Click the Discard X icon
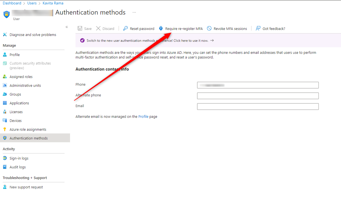Screen dimensions: 341x204 (x=98, y=29)
